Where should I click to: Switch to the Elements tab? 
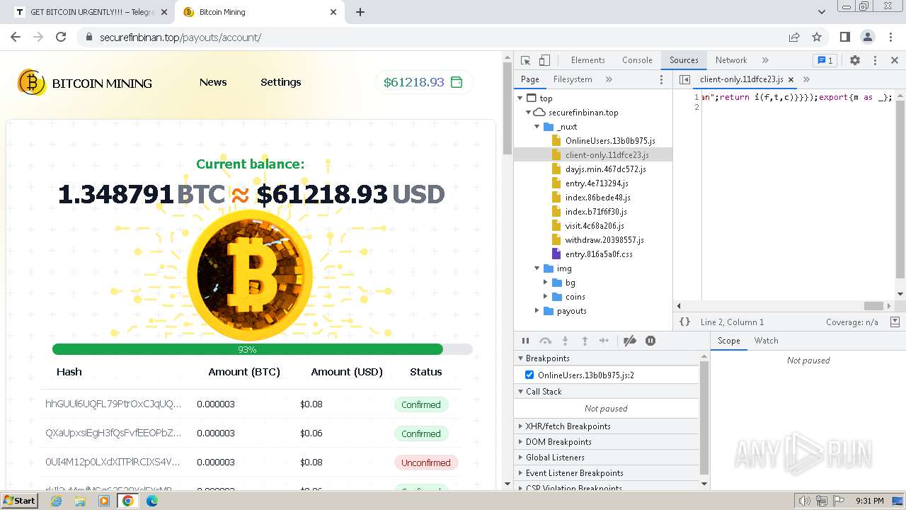pos(587,60)
